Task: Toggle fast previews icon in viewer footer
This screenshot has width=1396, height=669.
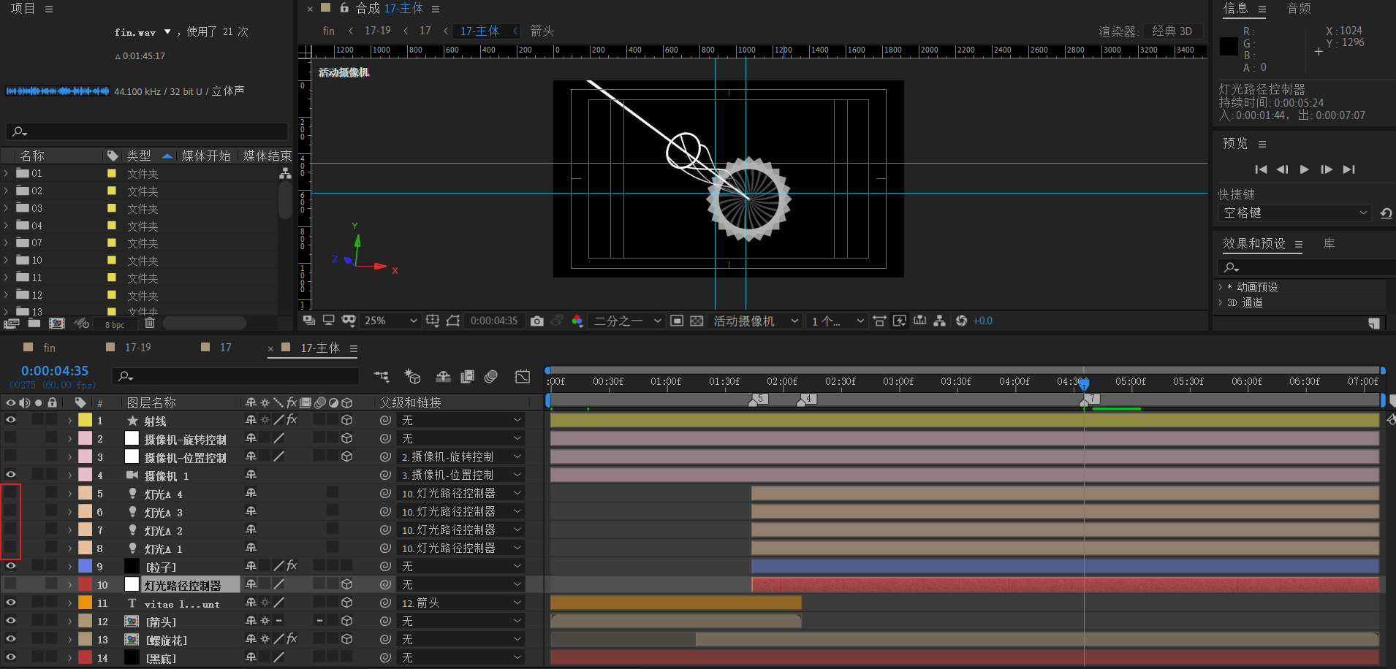Action: click(900, 321)
